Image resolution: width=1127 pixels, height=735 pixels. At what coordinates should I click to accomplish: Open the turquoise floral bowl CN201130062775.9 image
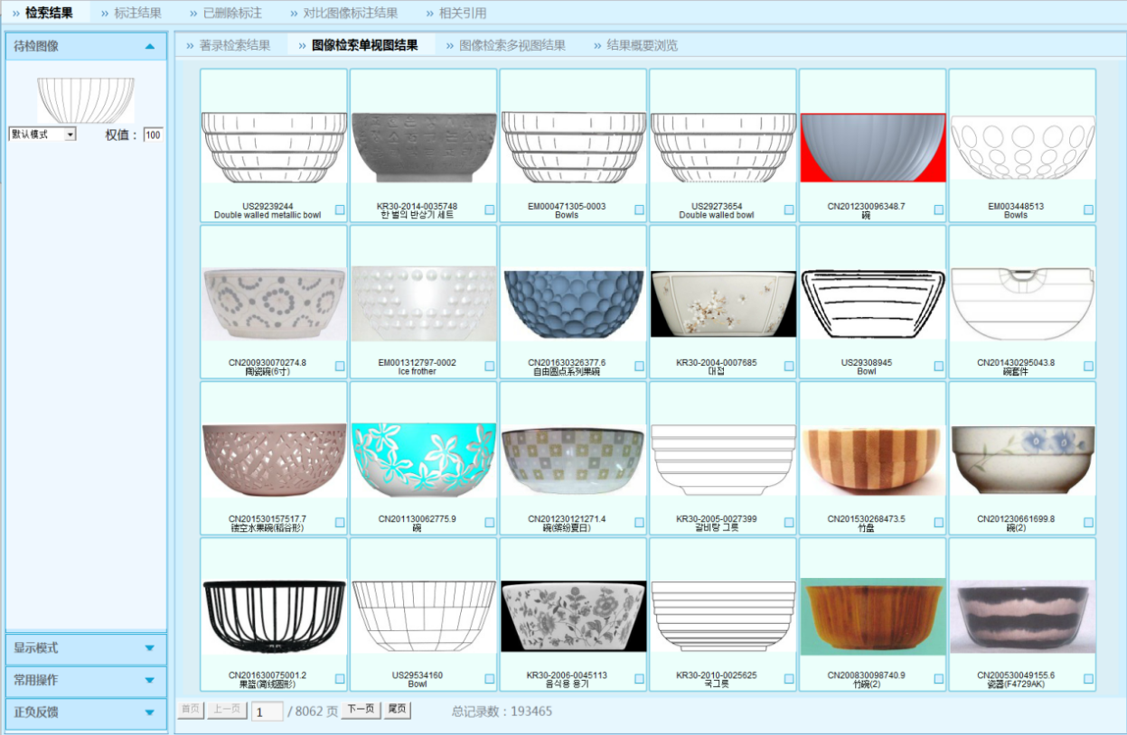coord(423,460)
